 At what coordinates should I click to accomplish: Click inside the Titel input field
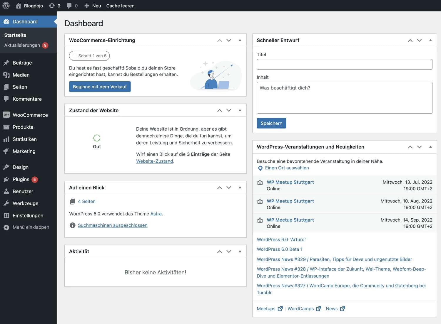pos(344,64)
